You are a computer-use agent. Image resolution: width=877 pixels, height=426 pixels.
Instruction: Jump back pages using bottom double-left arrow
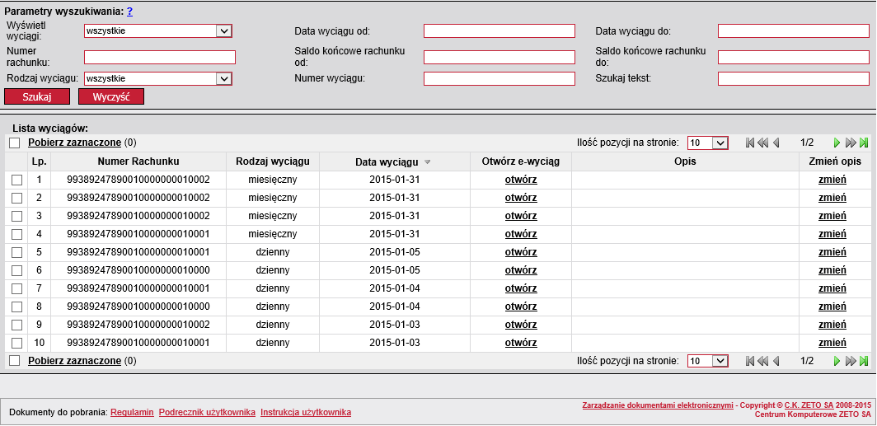pos(763,361)
